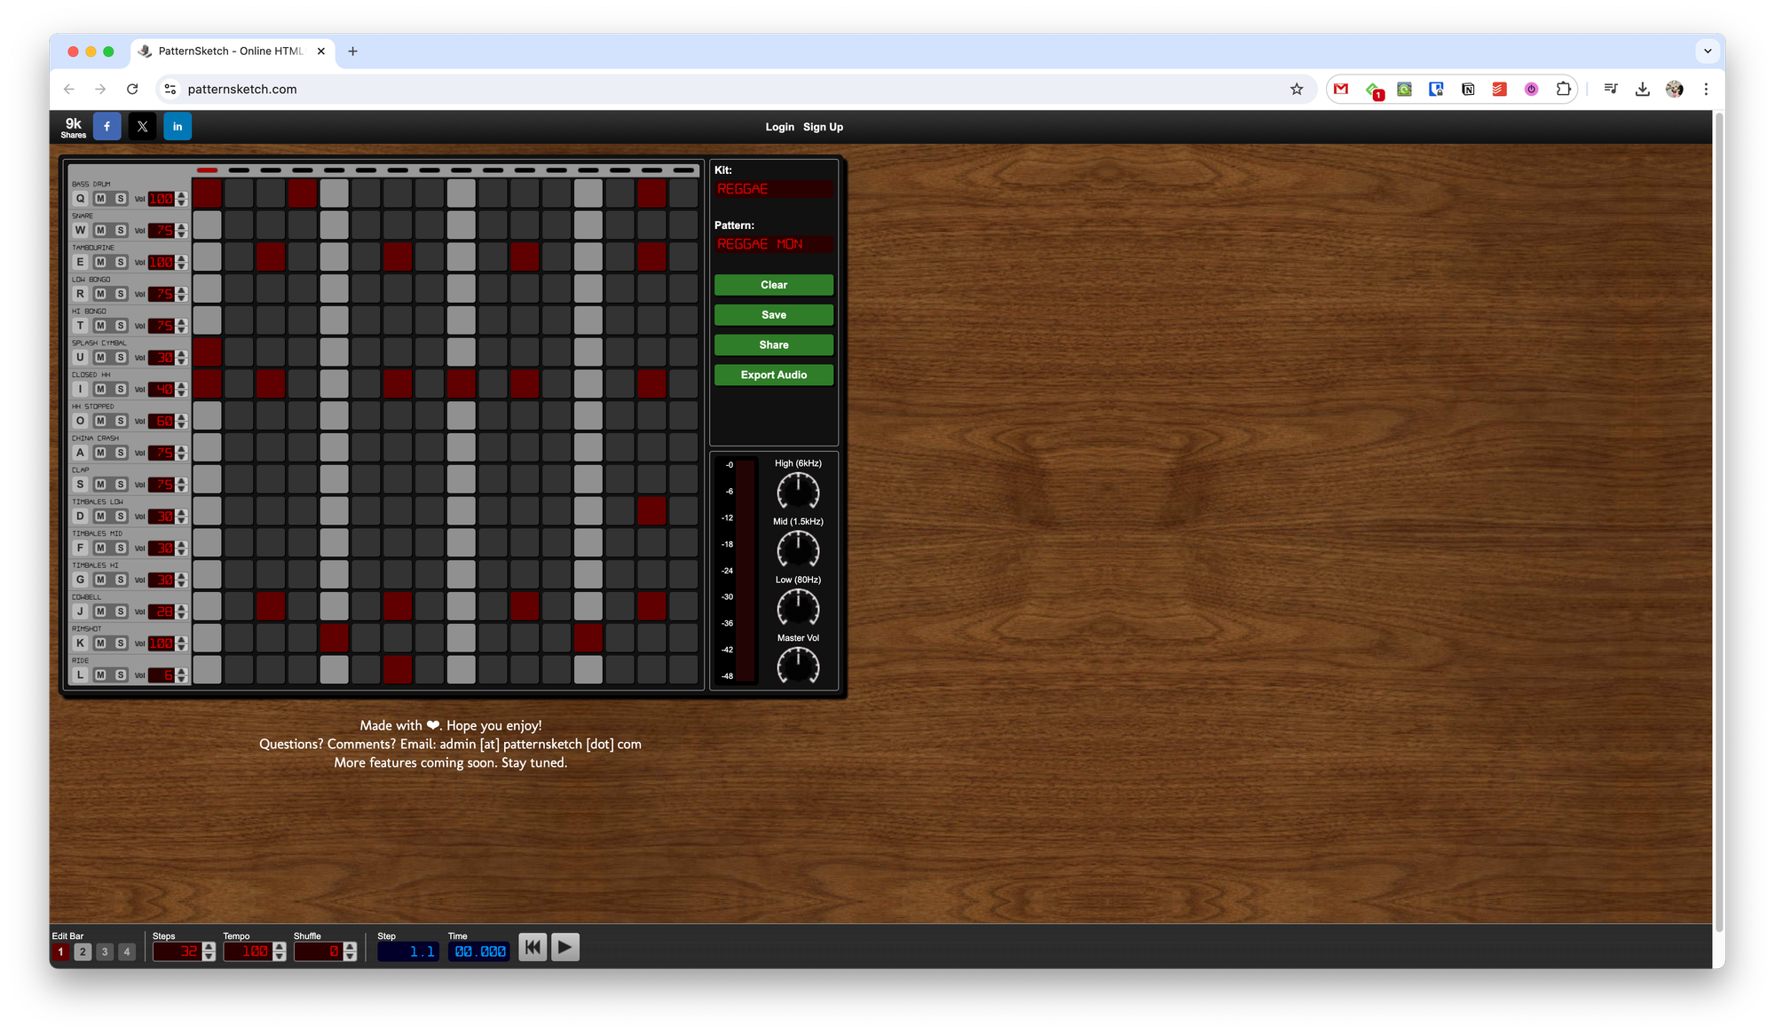Image resolution: width=1775 pixels, height=1034 pixels.
Task: Switch to Edit Bar 2
Action: (x=83, y=951)
